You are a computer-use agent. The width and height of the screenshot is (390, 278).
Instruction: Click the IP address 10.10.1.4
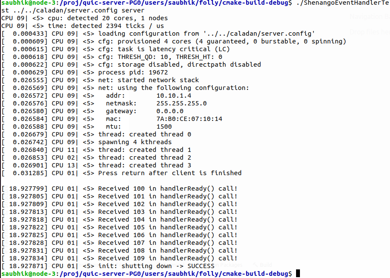tap(174, 96)
